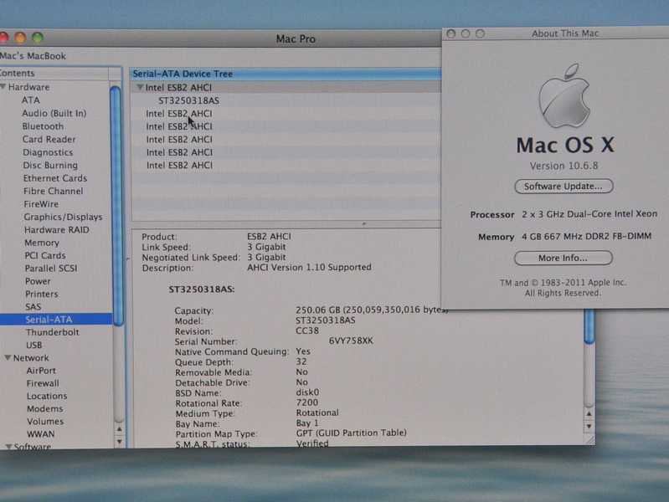The width and height of the screenshot is (669, 502).
Task: Select Card Reader in sidebar
Action: pos(49,140)
